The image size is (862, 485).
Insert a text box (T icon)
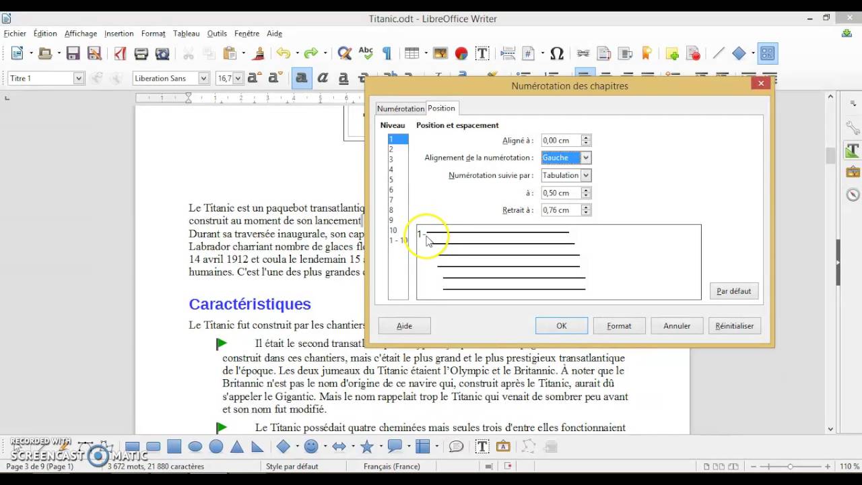click(482, 54)
